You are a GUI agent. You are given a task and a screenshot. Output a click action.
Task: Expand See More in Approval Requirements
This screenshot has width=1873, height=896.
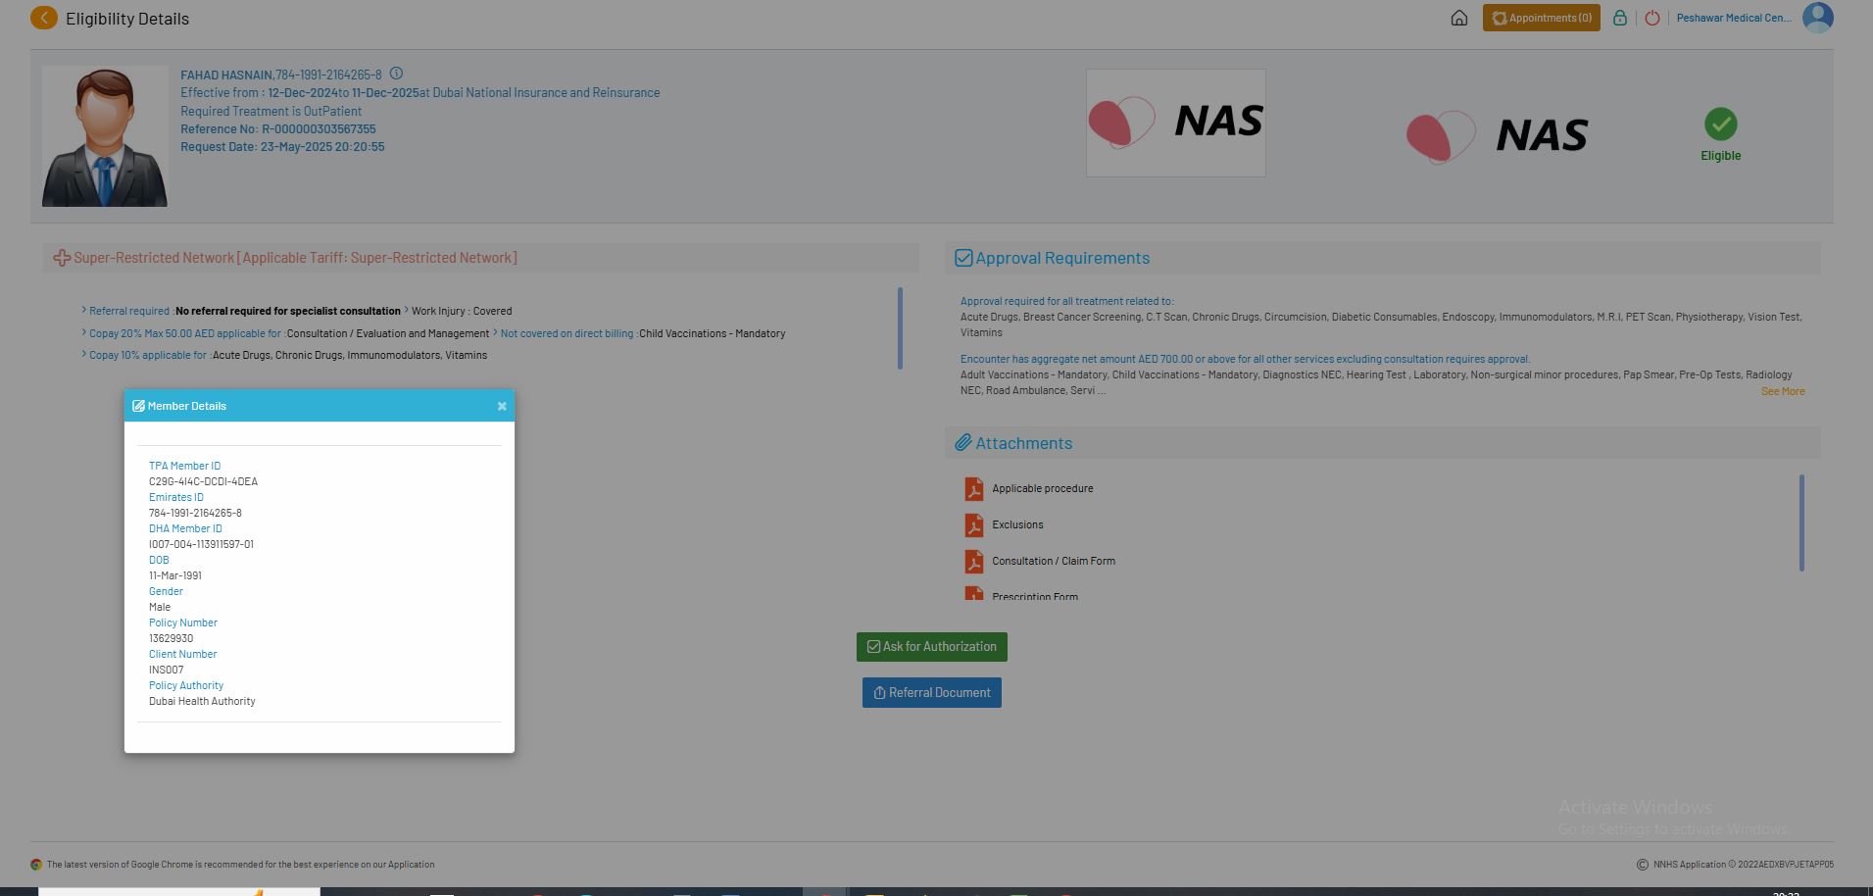[x=1782, y=391]
